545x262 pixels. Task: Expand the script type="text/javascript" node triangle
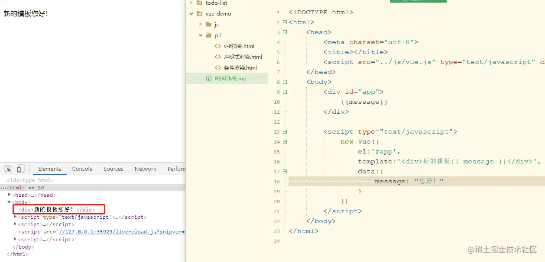15,217
